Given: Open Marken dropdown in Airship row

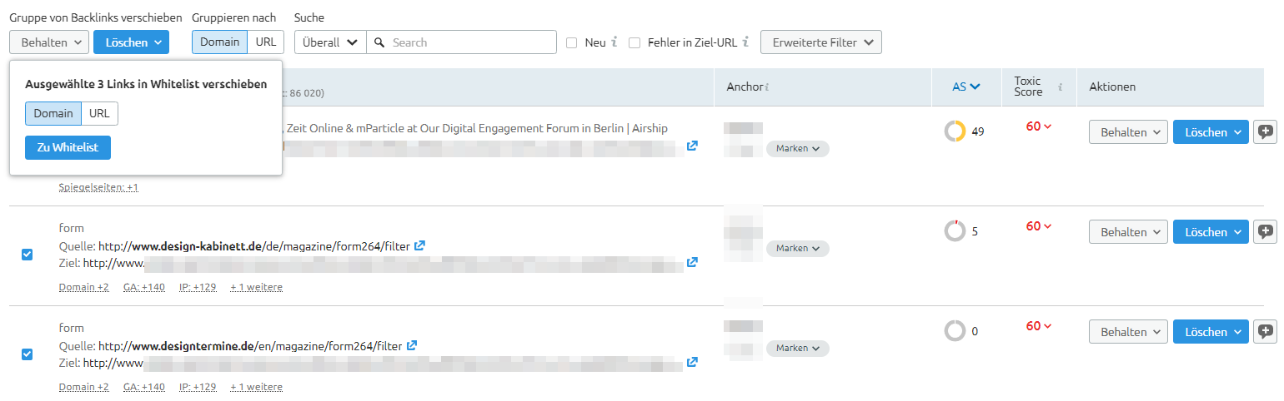Looking at the screenshot, I should [x=798, y=148].
